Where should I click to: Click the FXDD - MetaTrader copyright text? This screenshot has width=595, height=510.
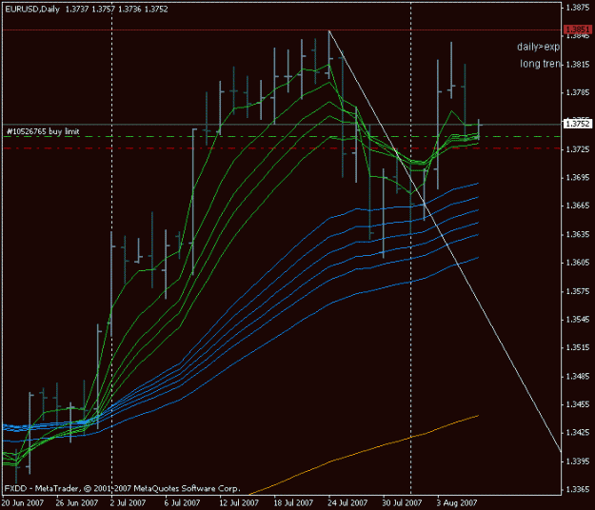click(122, 488)
